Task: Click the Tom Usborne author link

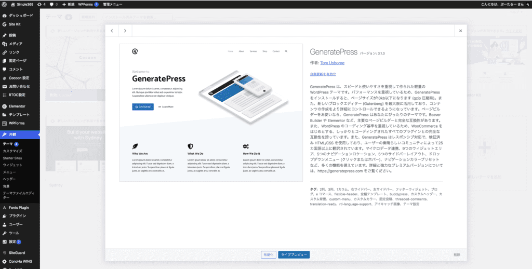Action: (x=332, y=63)
